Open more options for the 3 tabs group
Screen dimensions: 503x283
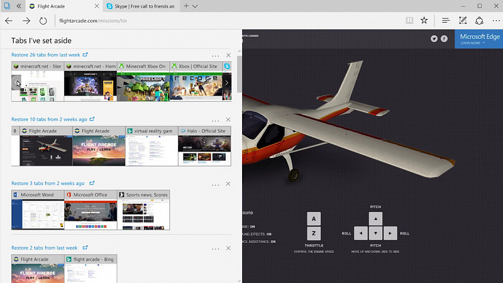(215, 185)
